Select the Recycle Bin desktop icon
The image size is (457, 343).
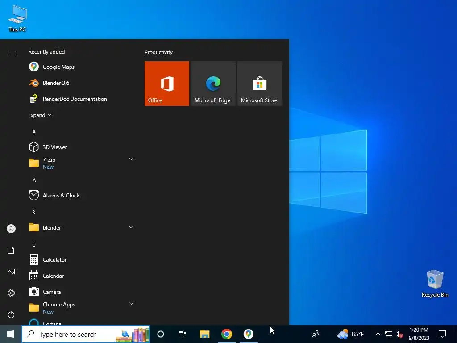(x=435, y=284)
